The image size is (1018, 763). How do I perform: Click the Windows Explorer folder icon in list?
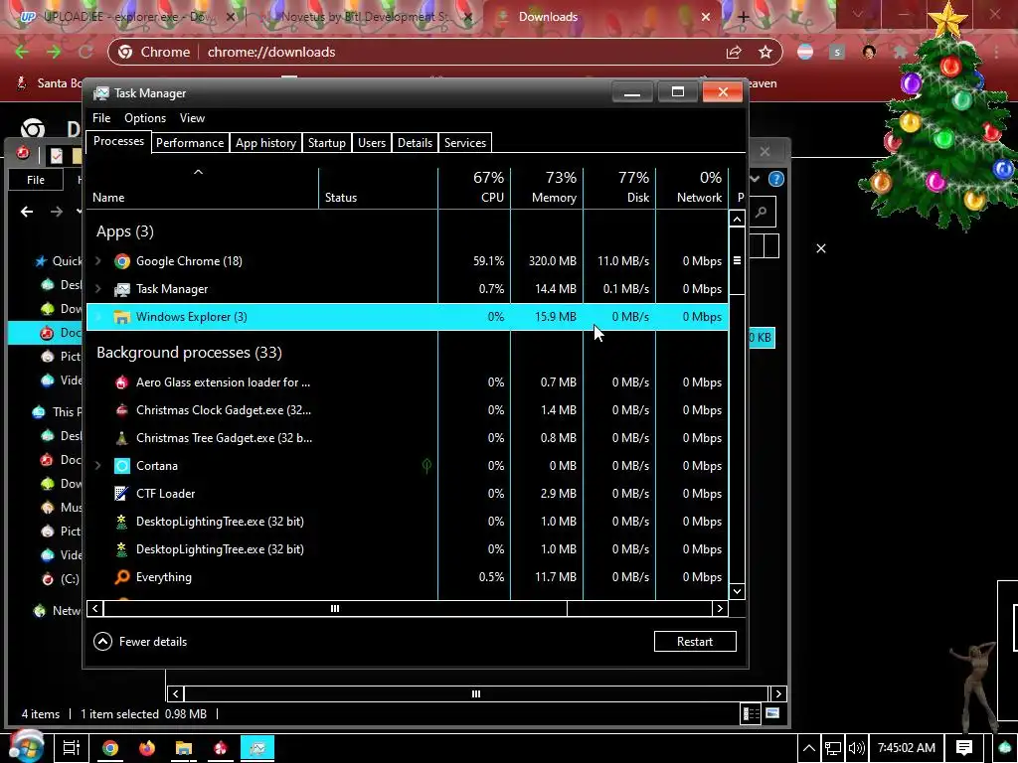121,317
